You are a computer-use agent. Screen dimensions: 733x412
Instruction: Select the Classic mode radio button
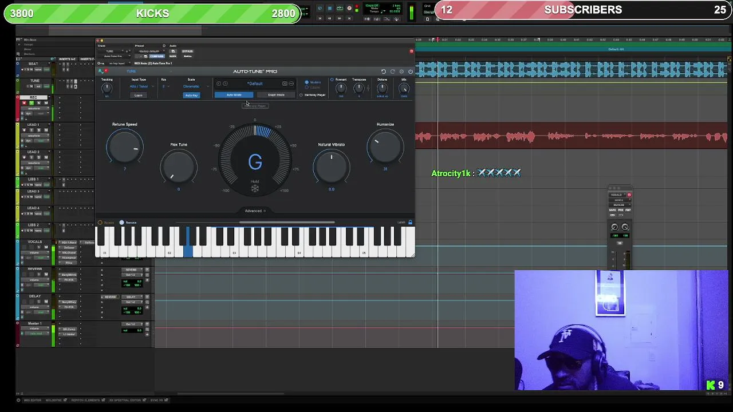coord(306,87)
